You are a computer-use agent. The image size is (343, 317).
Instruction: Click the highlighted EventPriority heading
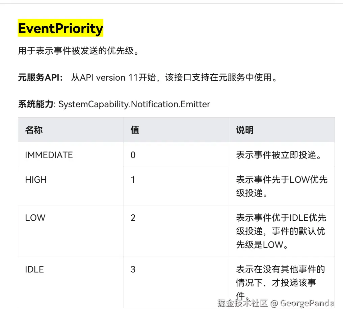(x=60, y=28)
